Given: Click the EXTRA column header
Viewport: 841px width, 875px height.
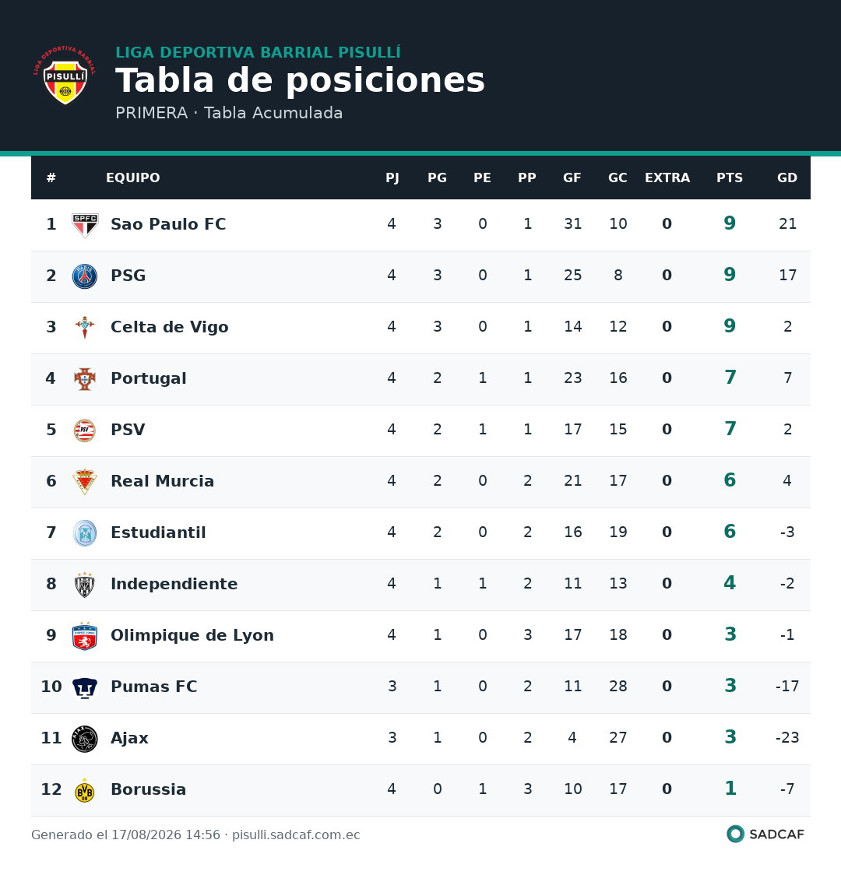Looking at the screenshot, I should pos(667,177).
